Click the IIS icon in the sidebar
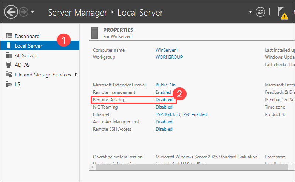 [9, 84]
